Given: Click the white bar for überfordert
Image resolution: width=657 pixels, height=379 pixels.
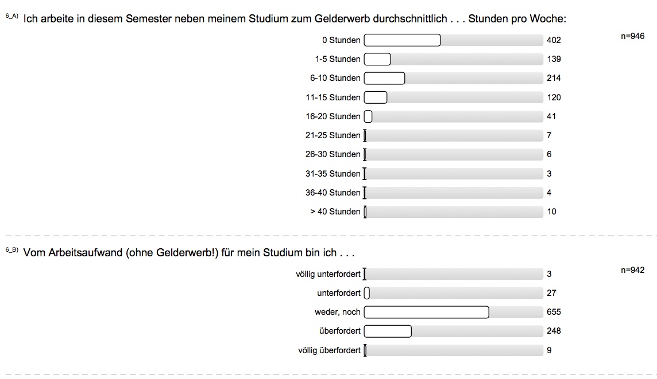Looking at the screenshot, I should click(x=388, y=331).
